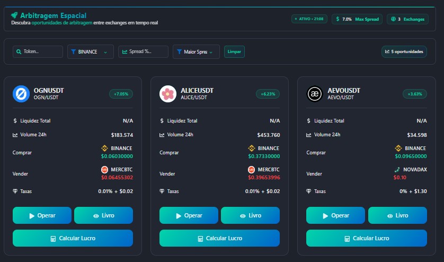Click the ATIVO status indicator

pos(309,19)
